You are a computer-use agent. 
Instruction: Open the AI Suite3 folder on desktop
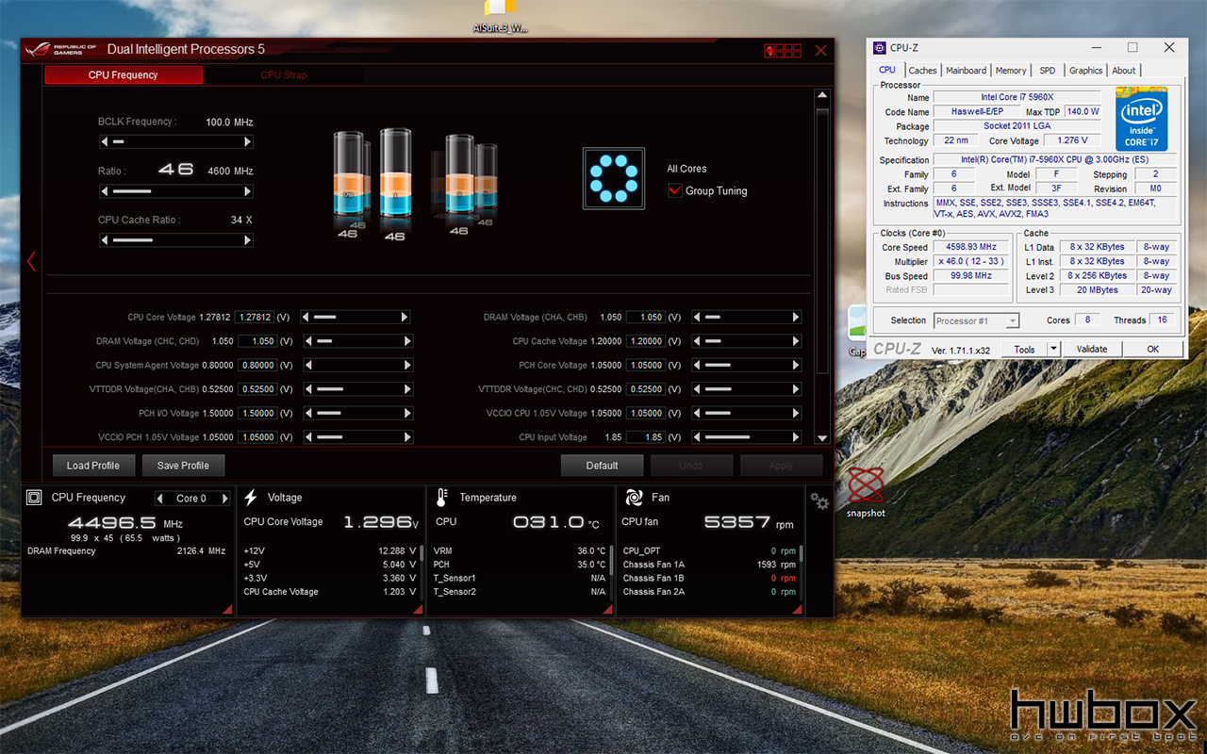pos(500,17)
